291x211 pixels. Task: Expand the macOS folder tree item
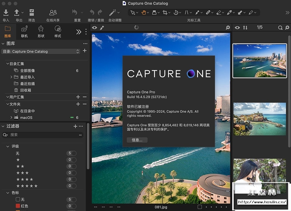coord(12,117)
